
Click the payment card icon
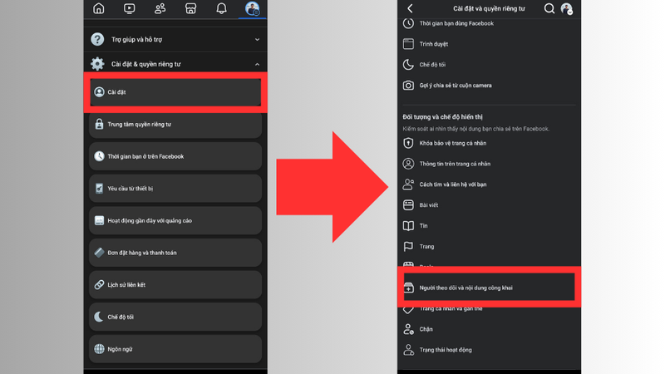pyautogui.click(x=99, y=253)
